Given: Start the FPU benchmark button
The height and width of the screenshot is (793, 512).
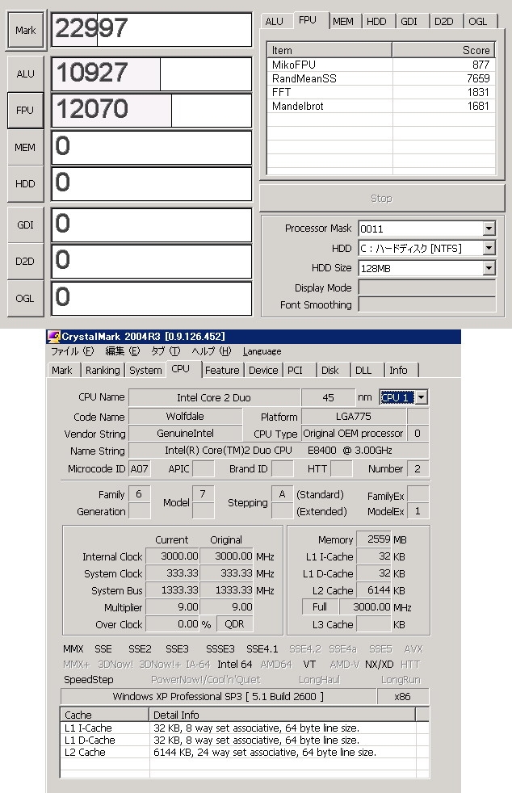Looking at the screenshot, I should 25,111.
